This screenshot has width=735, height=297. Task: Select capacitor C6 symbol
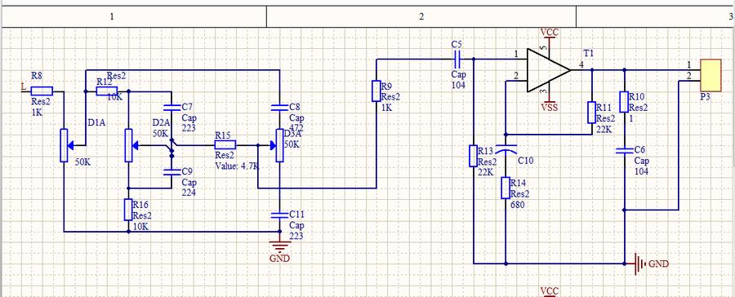625,150
